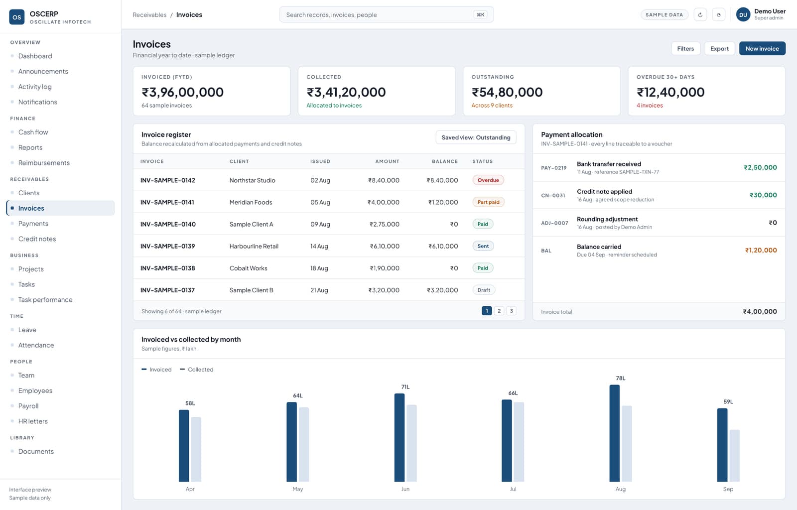The image size is (797, 510).
Task: Open Reimbursements page
Action: (60, 163)
